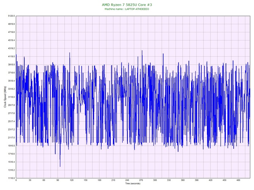Click the 4319.2 y-axis value
This screenshot has height=190, width=254.
(11, 48)
